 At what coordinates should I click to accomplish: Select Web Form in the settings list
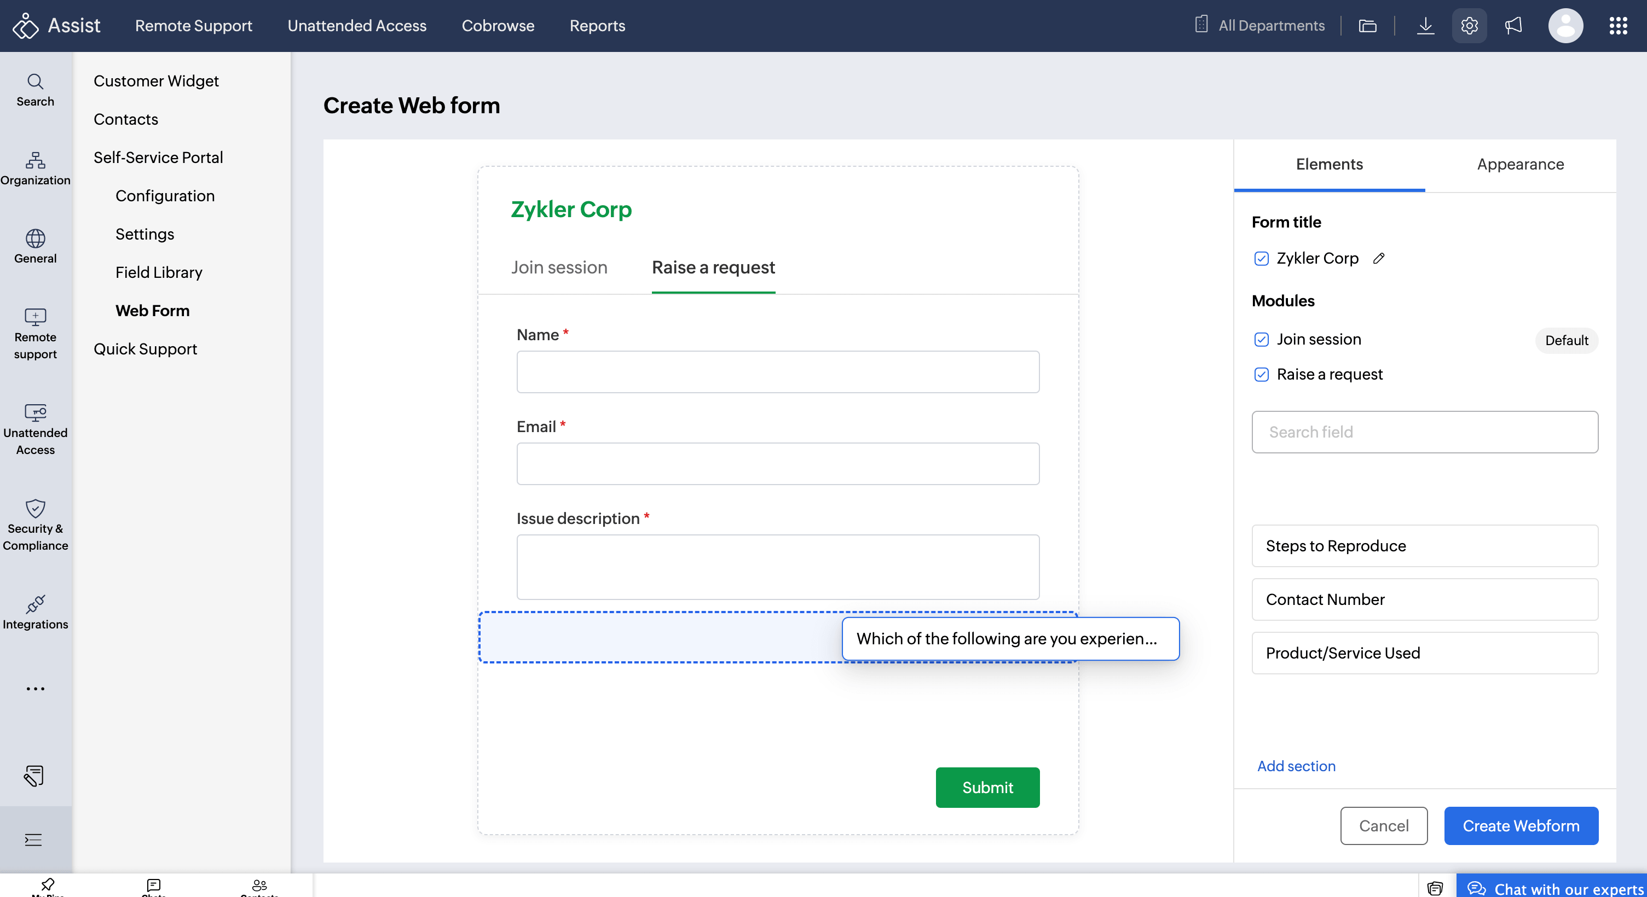[152, 311]
